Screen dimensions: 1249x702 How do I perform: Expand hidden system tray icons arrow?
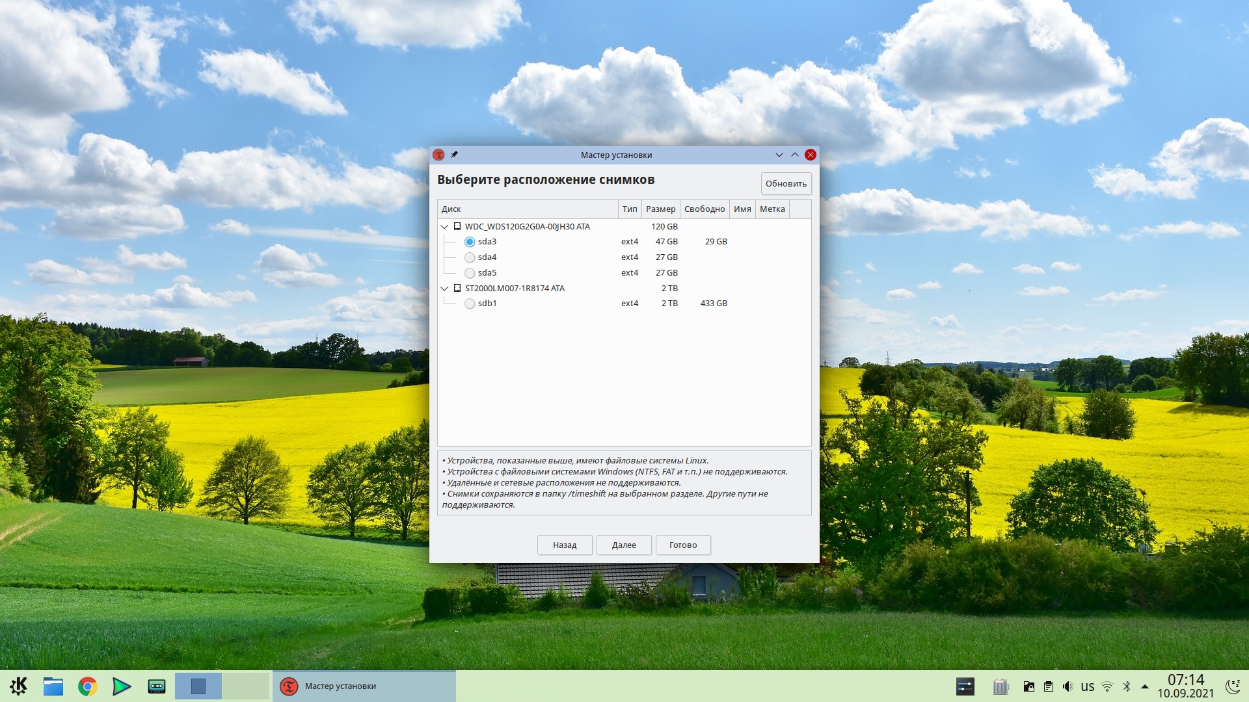click(1145, 686)
